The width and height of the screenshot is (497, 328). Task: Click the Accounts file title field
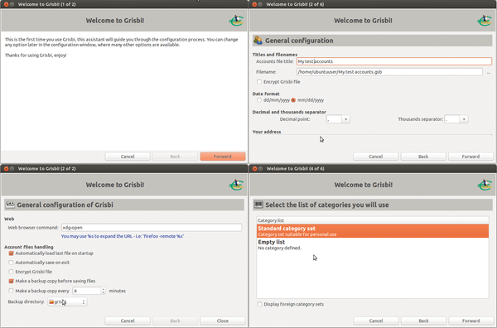coord(394,61)
